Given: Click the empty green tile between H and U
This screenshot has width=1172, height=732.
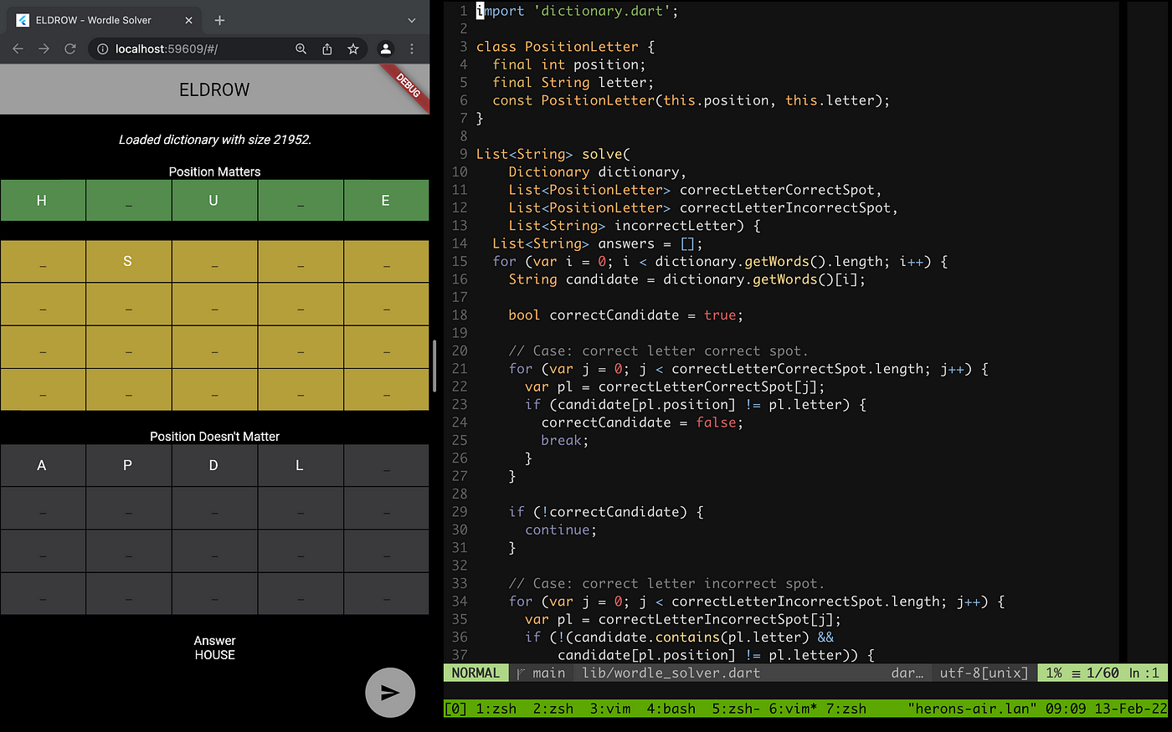Looking at the screenshot, I should click(x=128, y=201).
